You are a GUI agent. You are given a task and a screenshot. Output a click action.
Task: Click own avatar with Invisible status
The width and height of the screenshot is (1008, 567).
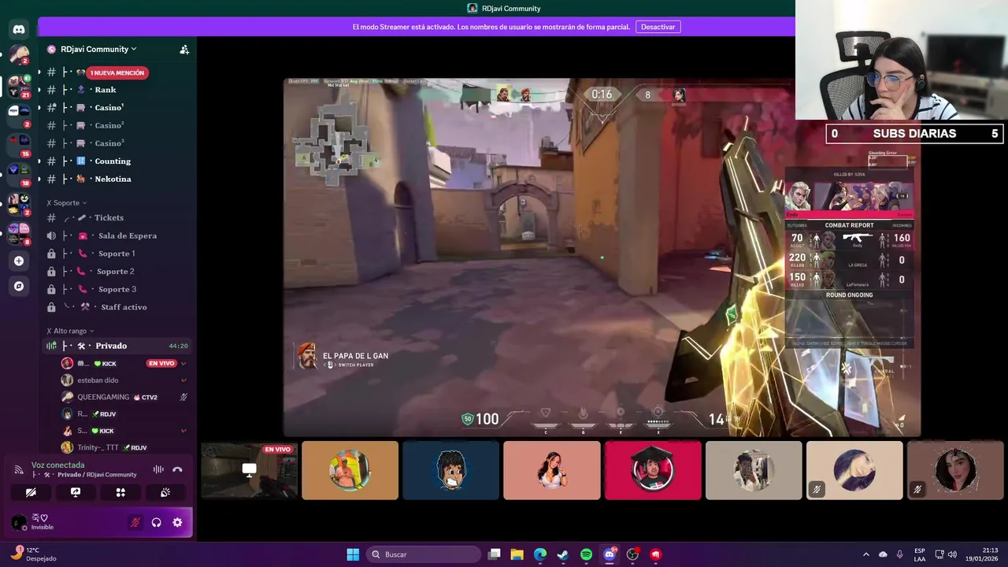[x=19, y=522]
